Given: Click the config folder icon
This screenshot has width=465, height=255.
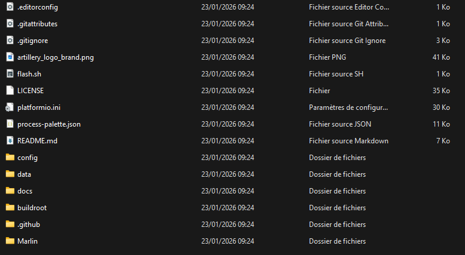Looking at the screenshot, I should (x=10, y=158).
